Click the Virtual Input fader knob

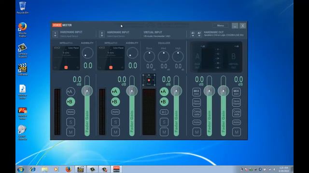176,91
